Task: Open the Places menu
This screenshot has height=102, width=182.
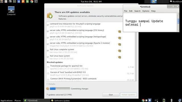Action: pos(18,101)
